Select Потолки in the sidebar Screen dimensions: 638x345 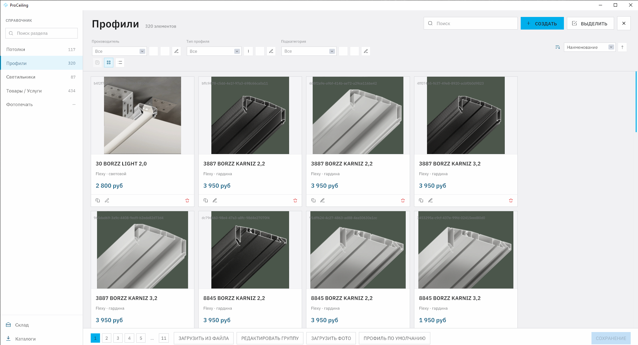41,49
